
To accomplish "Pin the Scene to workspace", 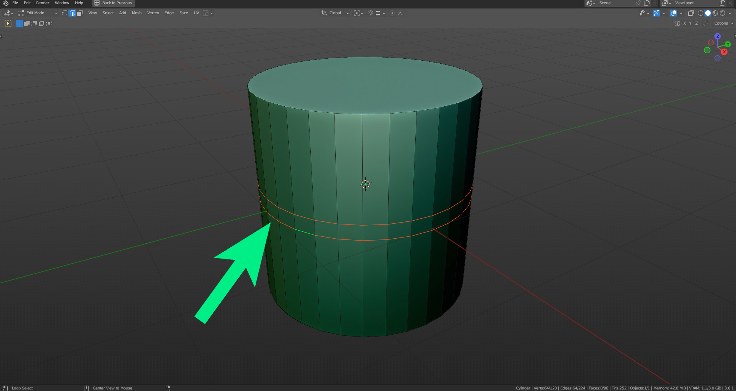I will 638,3.
